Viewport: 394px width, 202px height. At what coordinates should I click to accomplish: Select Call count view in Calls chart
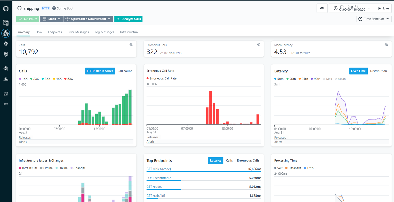(125, 71)
